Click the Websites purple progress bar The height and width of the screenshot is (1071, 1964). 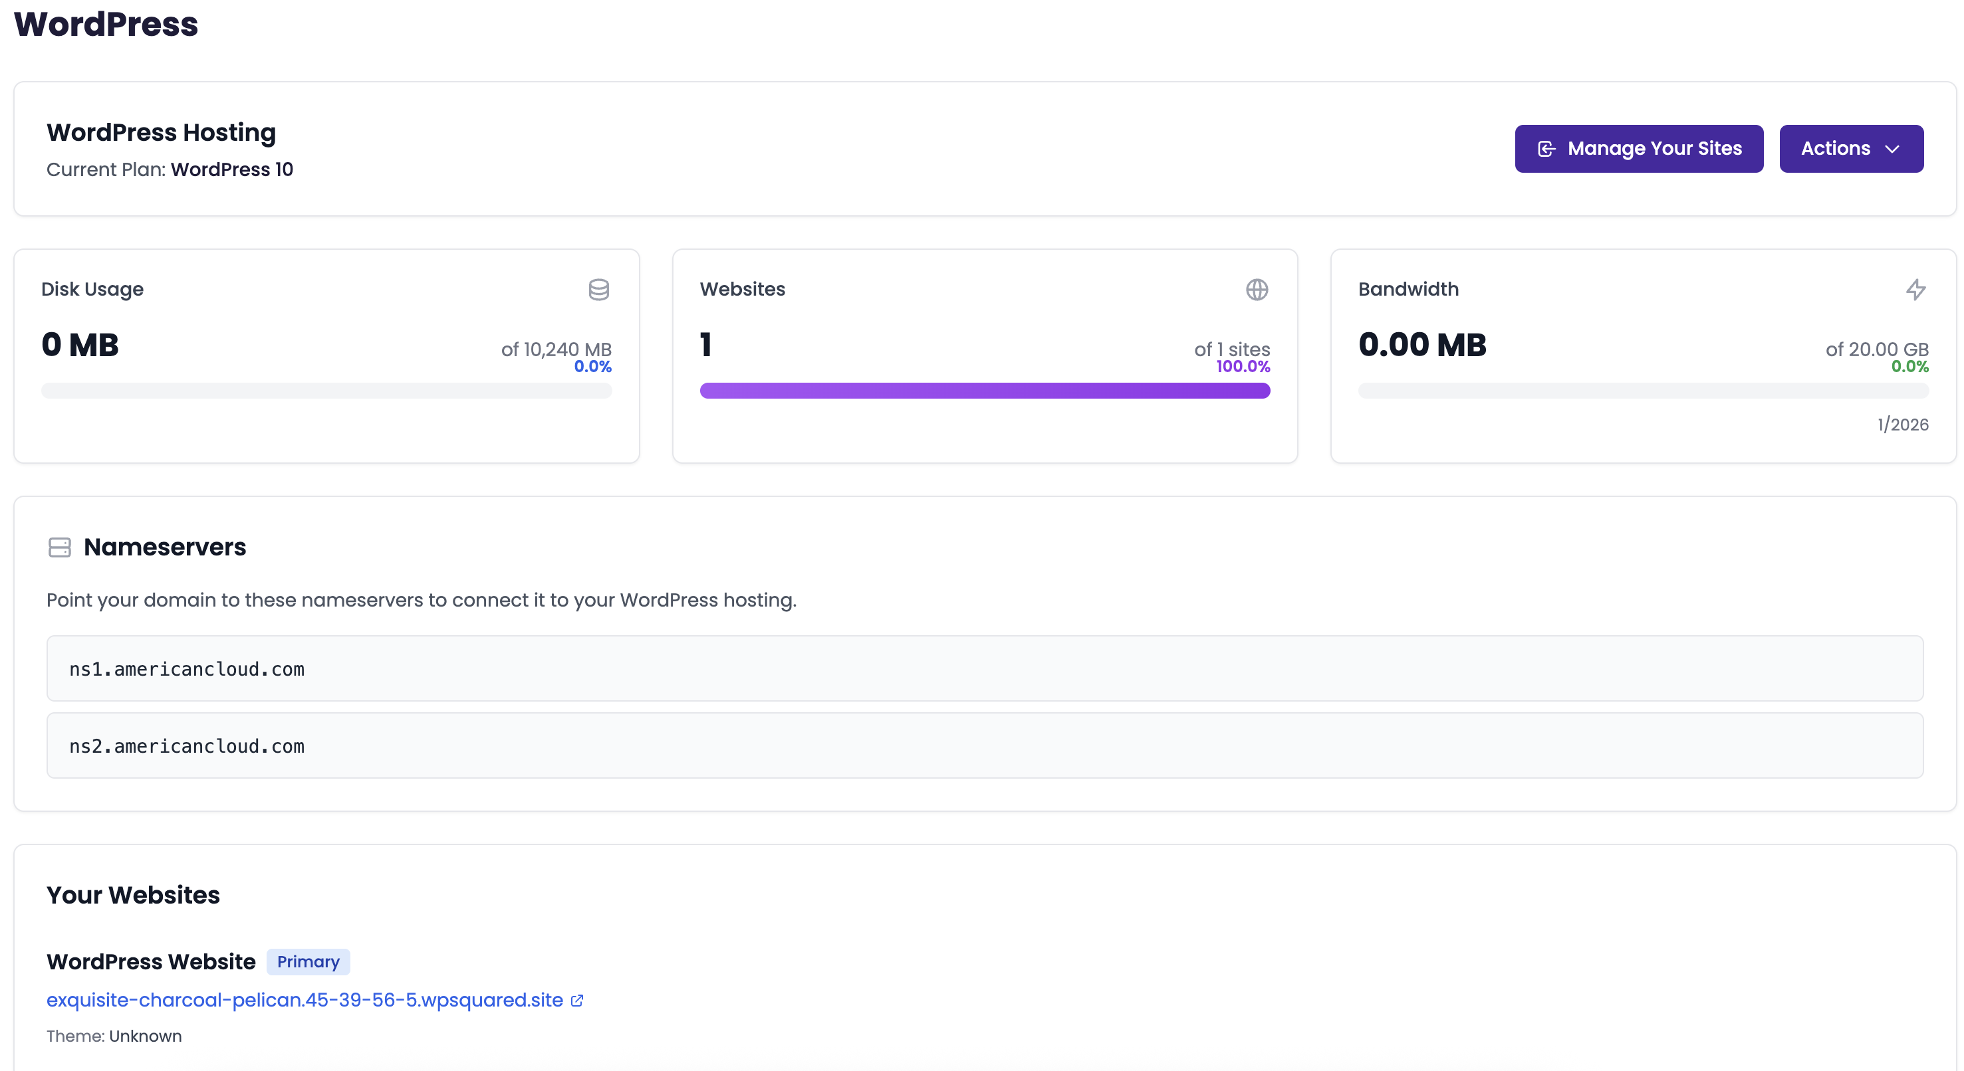coord(984,391)
